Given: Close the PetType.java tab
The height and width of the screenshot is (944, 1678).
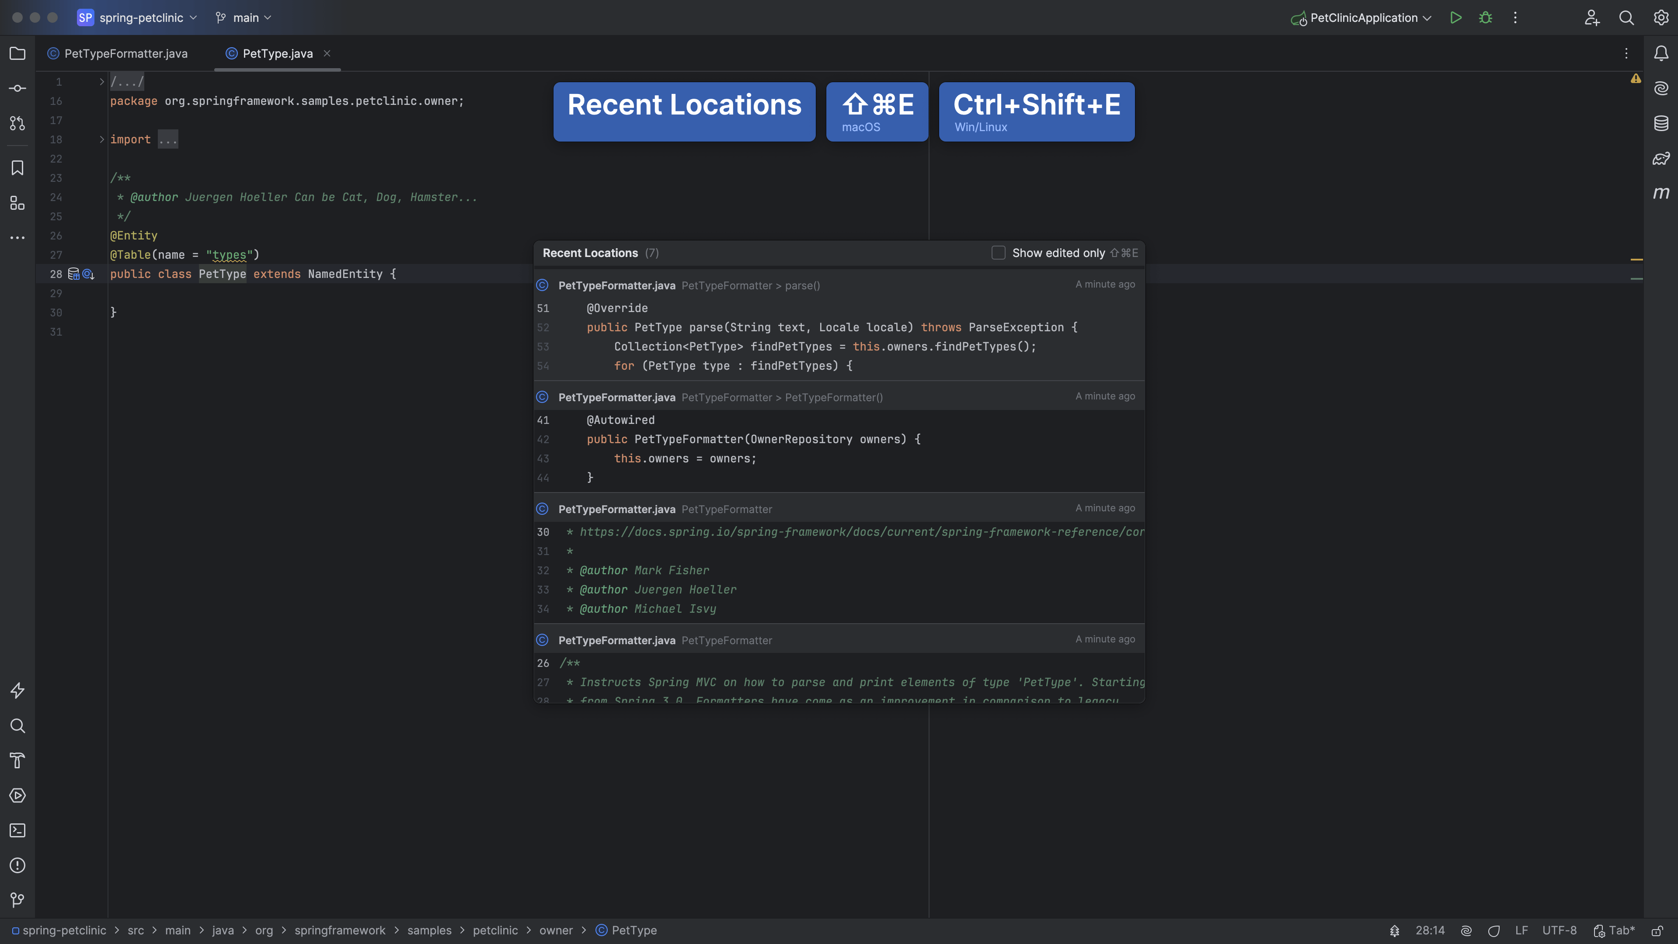Looking at the screenshot, I should tap(327, 53).
